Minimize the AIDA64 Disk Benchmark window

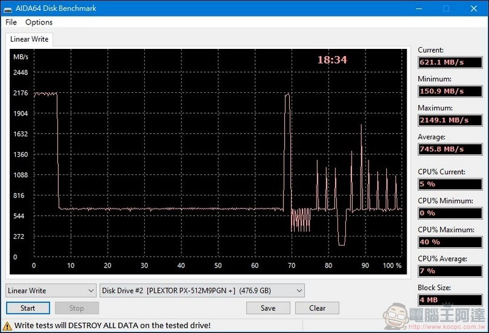419,9
